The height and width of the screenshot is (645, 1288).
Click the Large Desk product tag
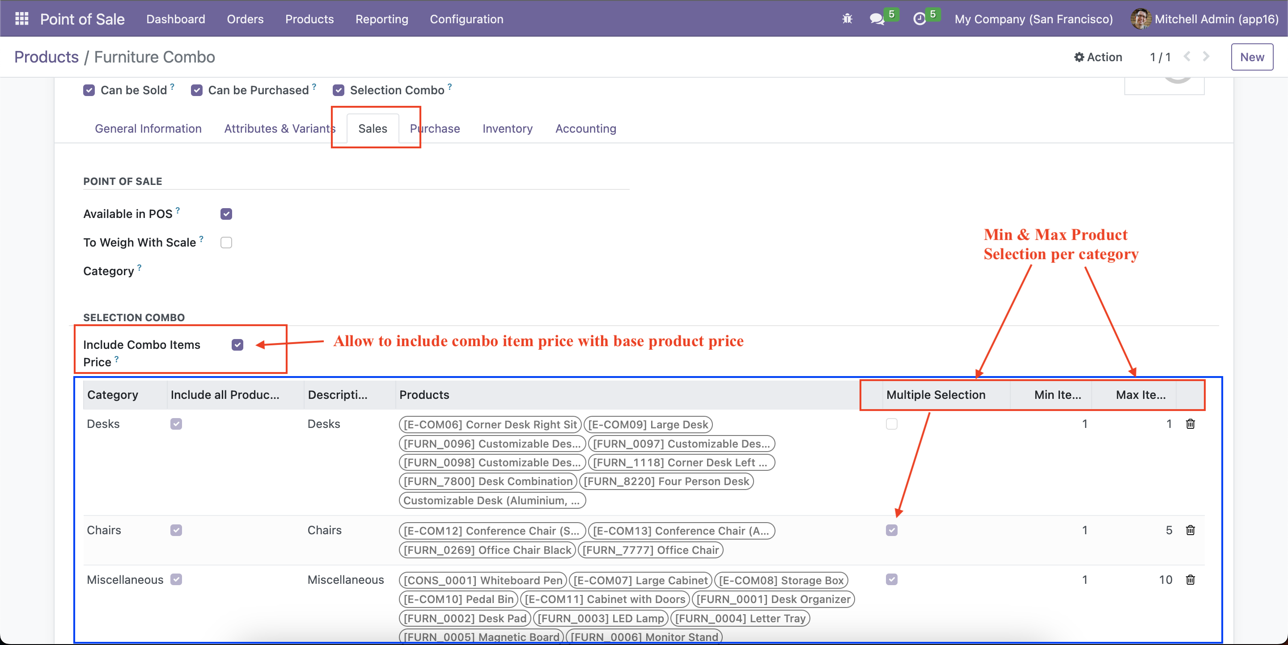pyautogui.click(x=648, y=425)
